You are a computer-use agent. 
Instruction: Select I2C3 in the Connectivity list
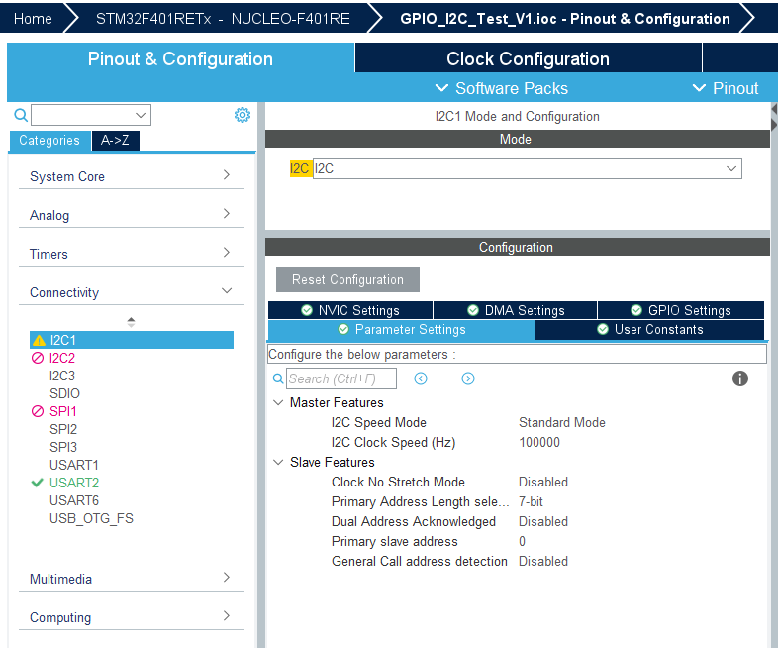(x=62, y=376)
